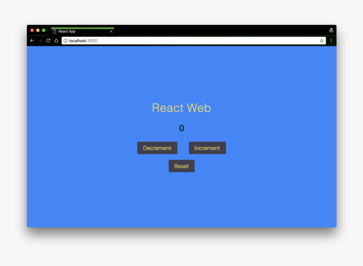Click the counter value showing 0
Image resolution: width=363 pixels, height=266 pixels.
181,128
